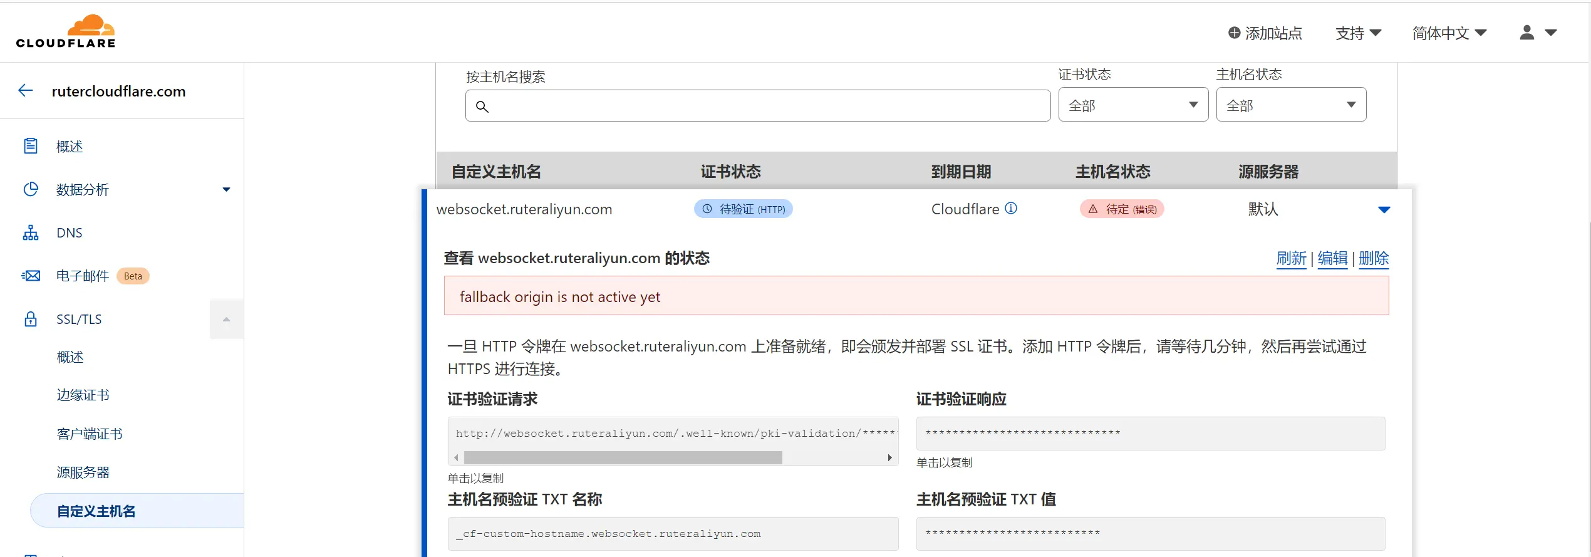Click the SSL/TLS padlock icon
The width and height of the screenshot is (1591, 557).
tap(31, 319)
